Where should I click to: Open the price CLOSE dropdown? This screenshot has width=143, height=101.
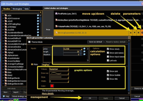click(73, 49)
